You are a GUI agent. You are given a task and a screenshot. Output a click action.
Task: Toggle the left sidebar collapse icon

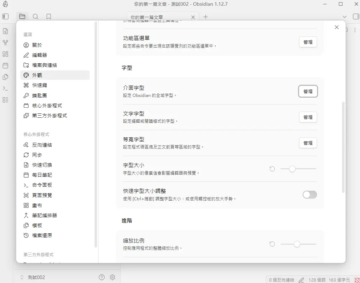tap(5, 16)
